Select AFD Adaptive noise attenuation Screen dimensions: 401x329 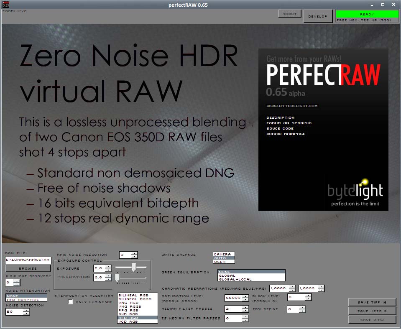click(x=26, y=300)
